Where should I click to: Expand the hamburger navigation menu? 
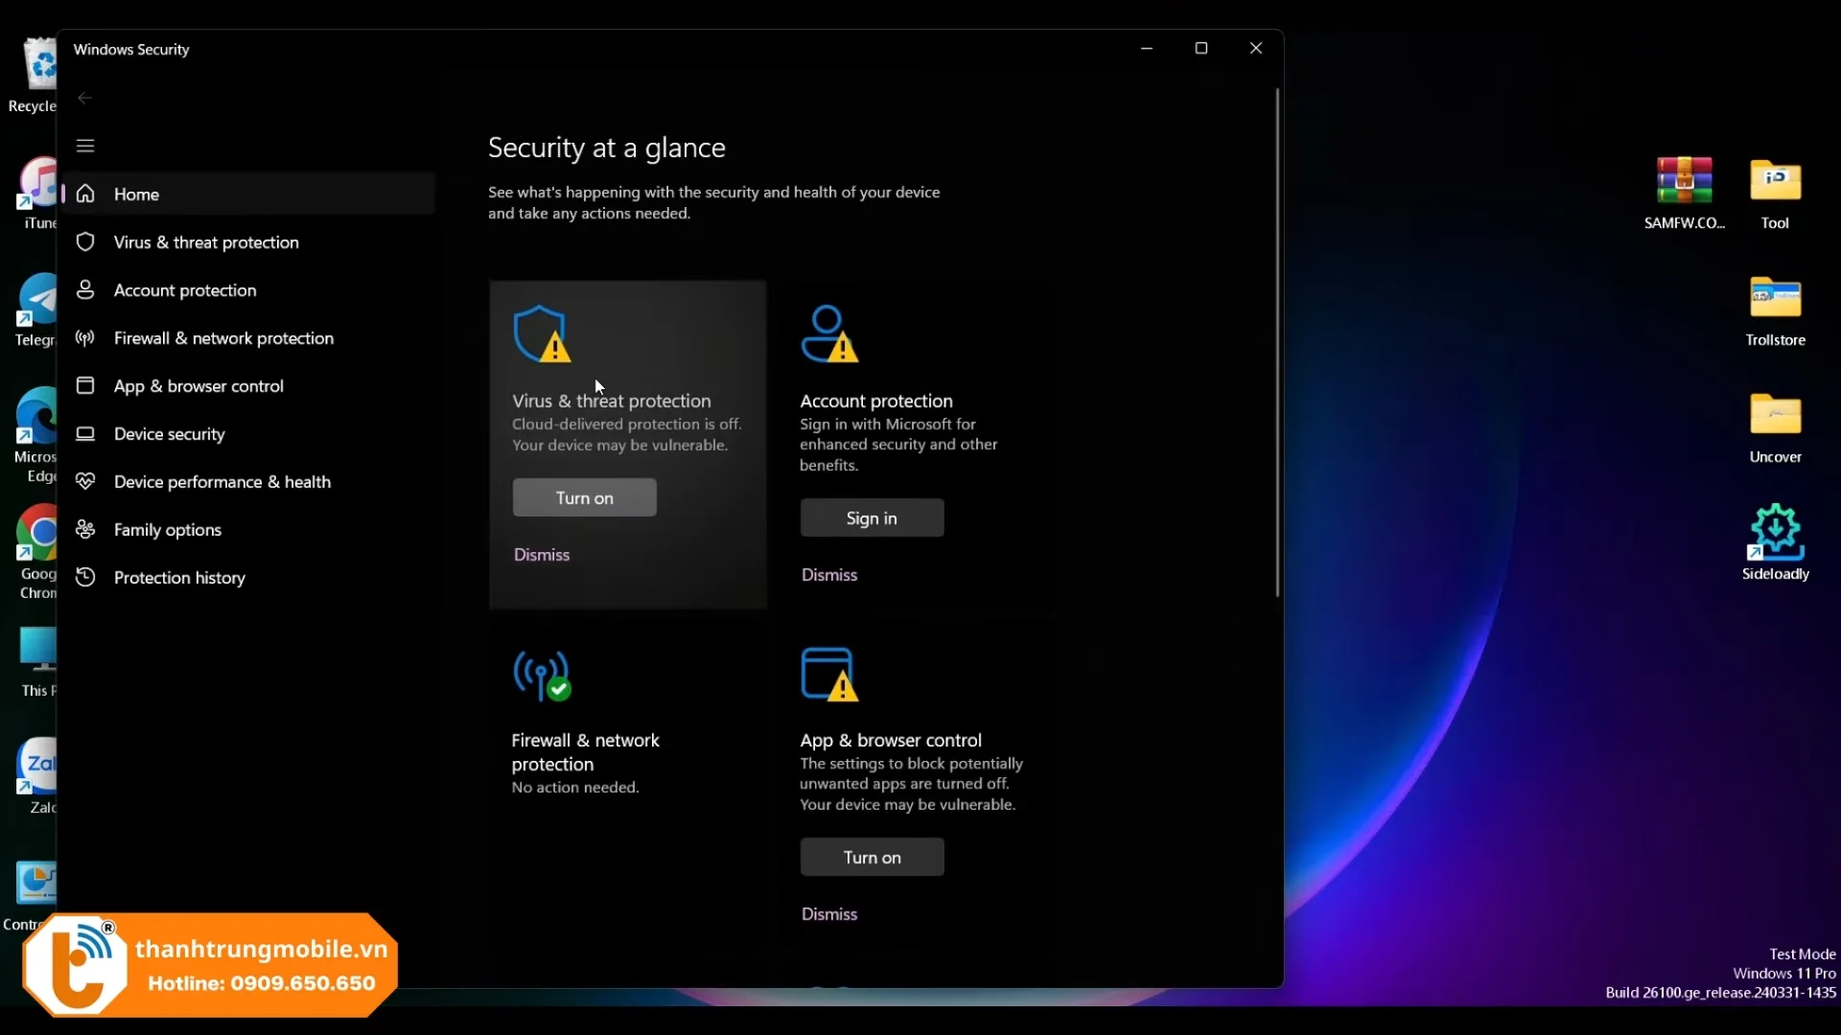(85, 146)
